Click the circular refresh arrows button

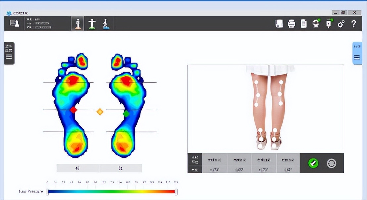[x=332, y=163]
